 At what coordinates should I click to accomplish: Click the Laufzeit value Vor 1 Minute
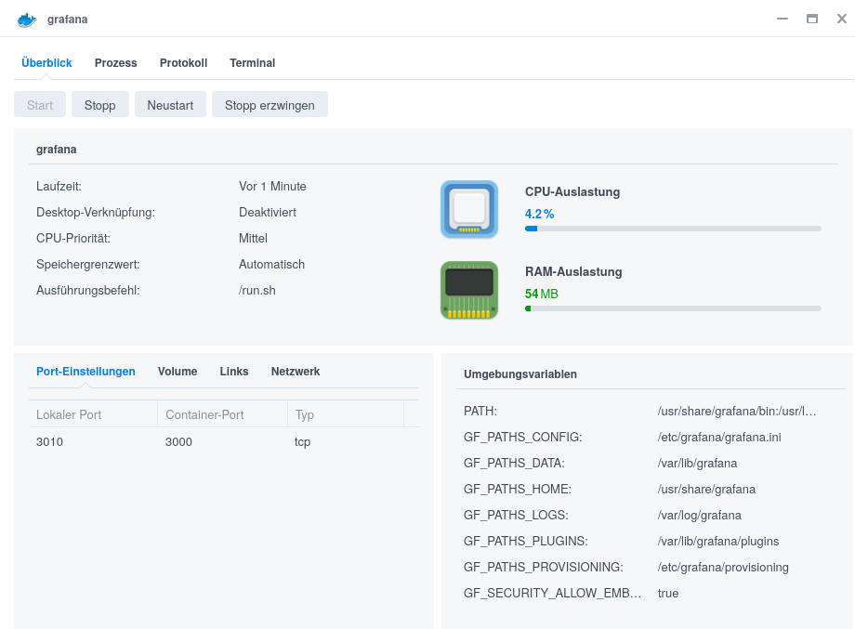272,187
